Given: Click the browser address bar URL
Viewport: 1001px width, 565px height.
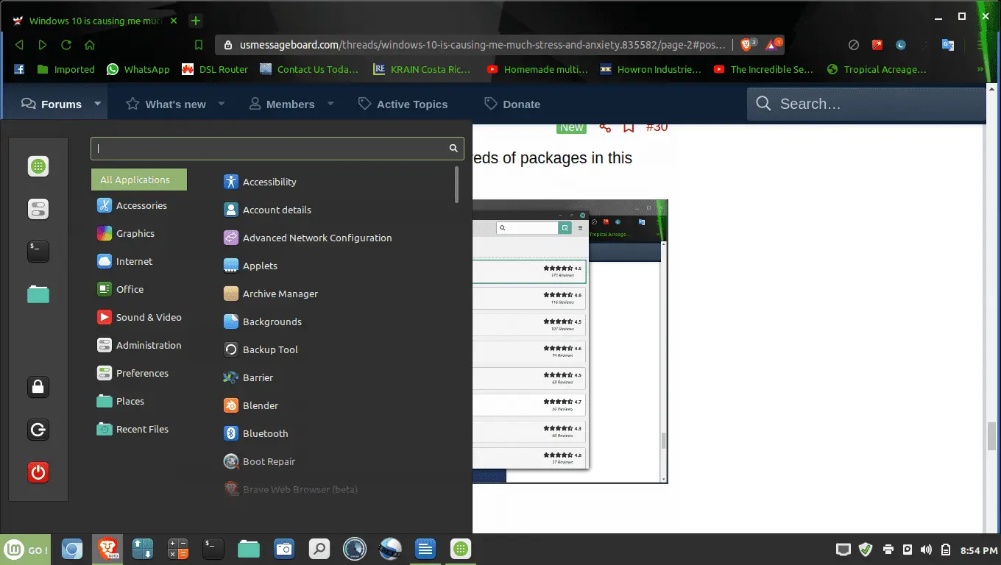Looking at the screenshot, I should pos(483,45).
